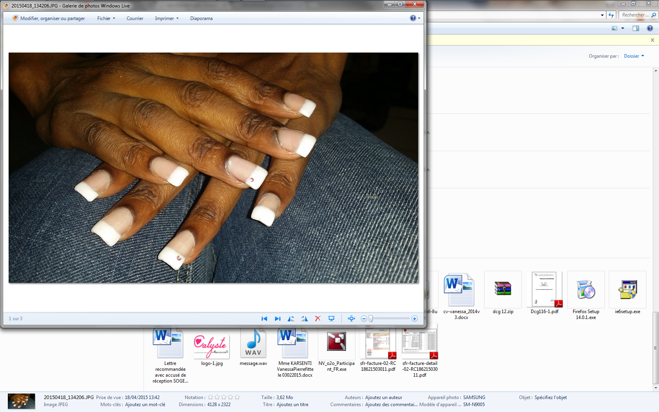Toggle the Explorer preview pane

(x=636, y=28)
